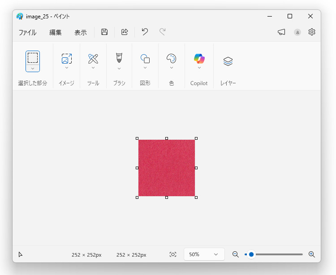Screen dimensions: 336x275
Task: Open Paint settings gear
Action: (312, 32)
